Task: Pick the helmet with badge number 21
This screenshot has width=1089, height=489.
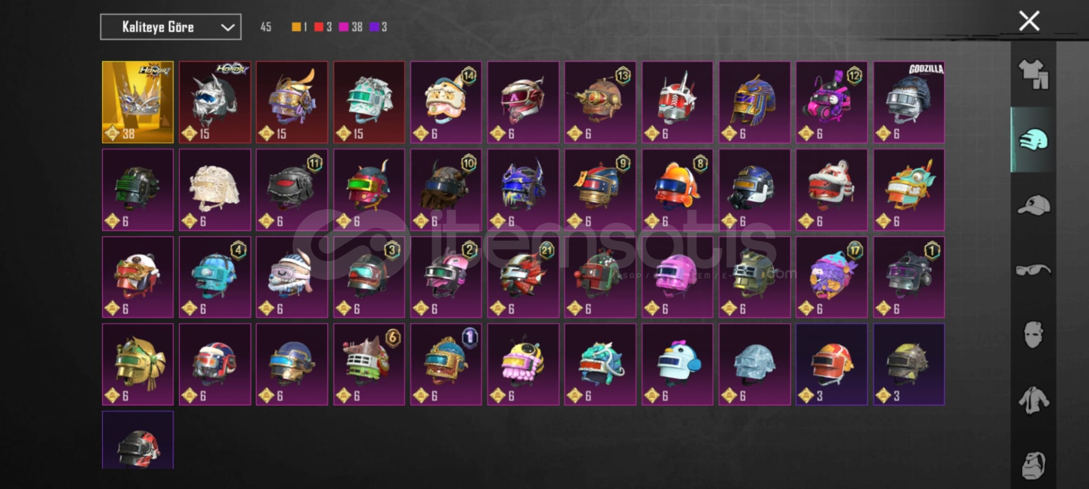Action: [x=523, y=277]
